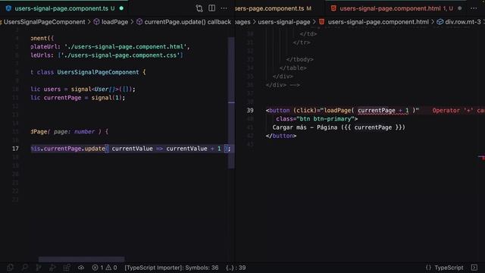Click callback cube icon in left breadcrumb
485x273 pixels.
[139, 22]
